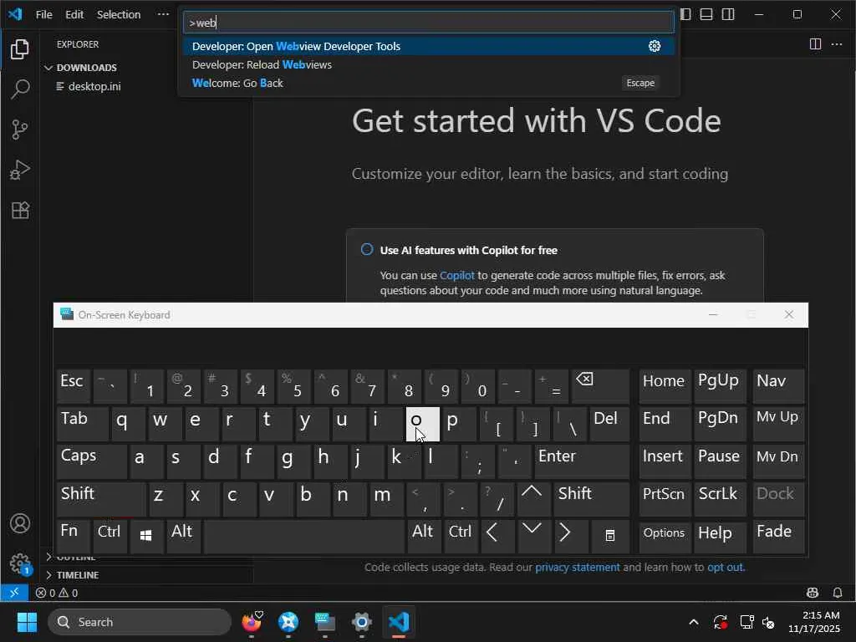Toggle the left Alt key on On-Screen Keyboard
The image size is (856, 642).
[x=183, y=536]
